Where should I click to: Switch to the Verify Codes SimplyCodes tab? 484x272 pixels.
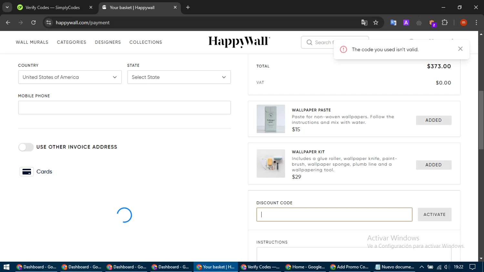53,7
